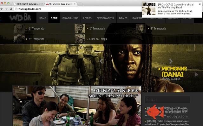Go to next slide with right chevron
Screen dimensions: 203x126
point(171,61)
